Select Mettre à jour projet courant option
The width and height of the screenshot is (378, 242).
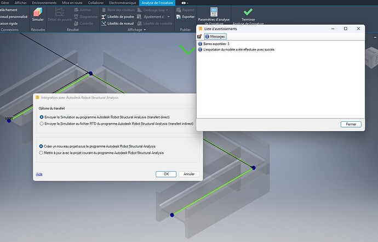click(x=41, y=153)
